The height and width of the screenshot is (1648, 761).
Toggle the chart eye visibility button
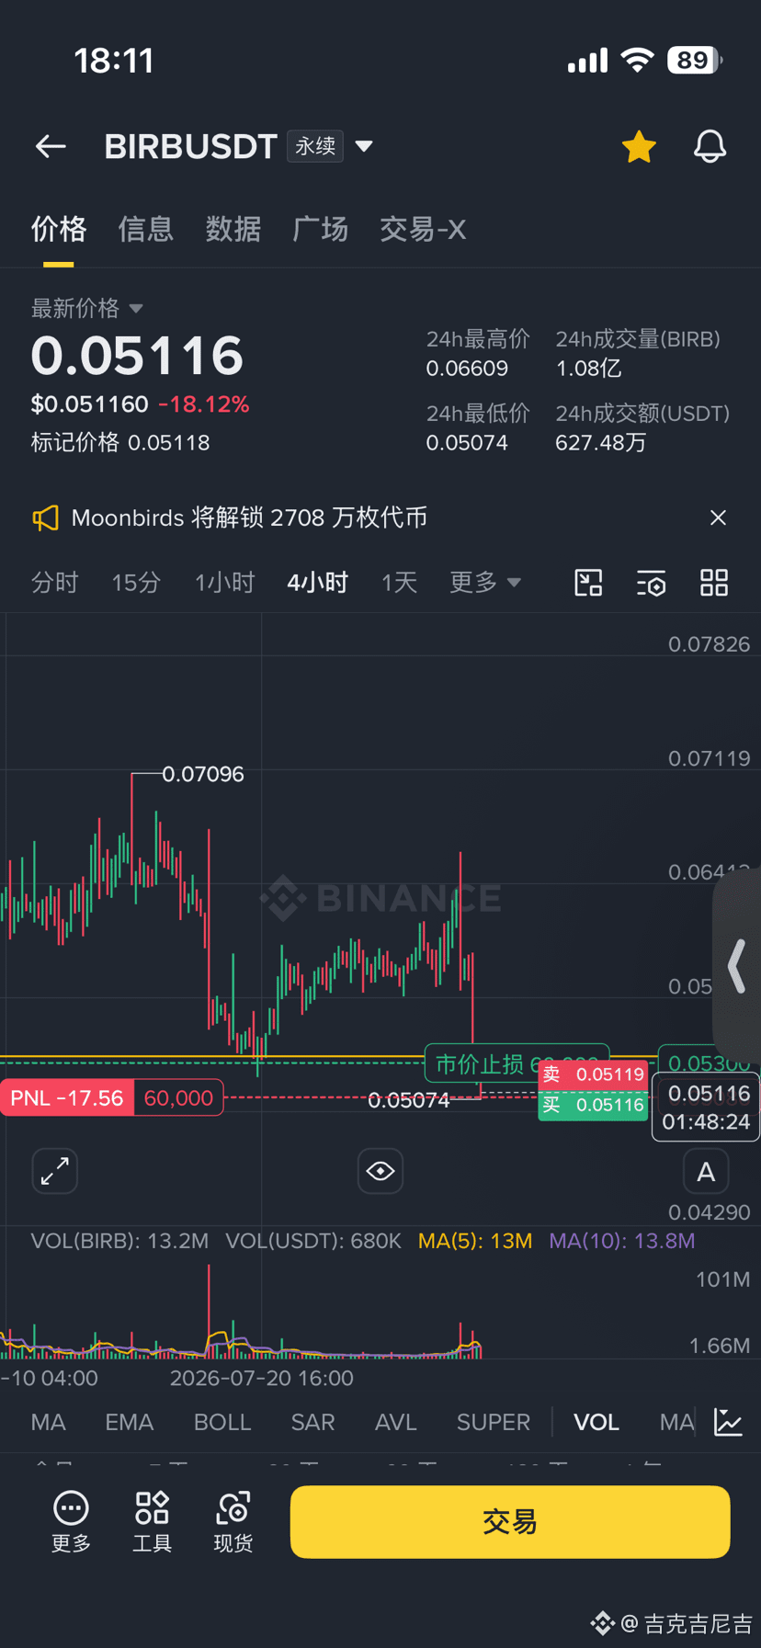pyautogui.click(x=380, y=1171)
